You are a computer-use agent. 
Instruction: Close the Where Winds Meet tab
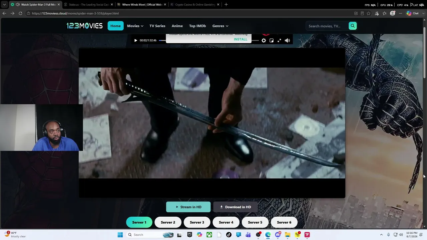165,5
